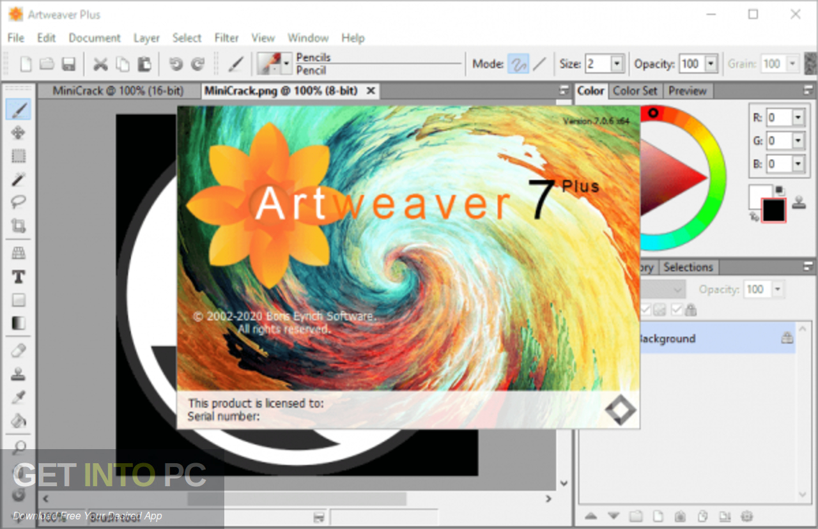Open the Layer menu
818x529 pixels.
[x=146, y=38]
